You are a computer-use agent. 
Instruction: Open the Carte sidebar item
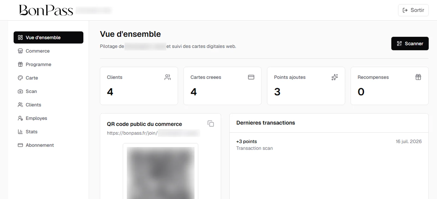(48, 78)
